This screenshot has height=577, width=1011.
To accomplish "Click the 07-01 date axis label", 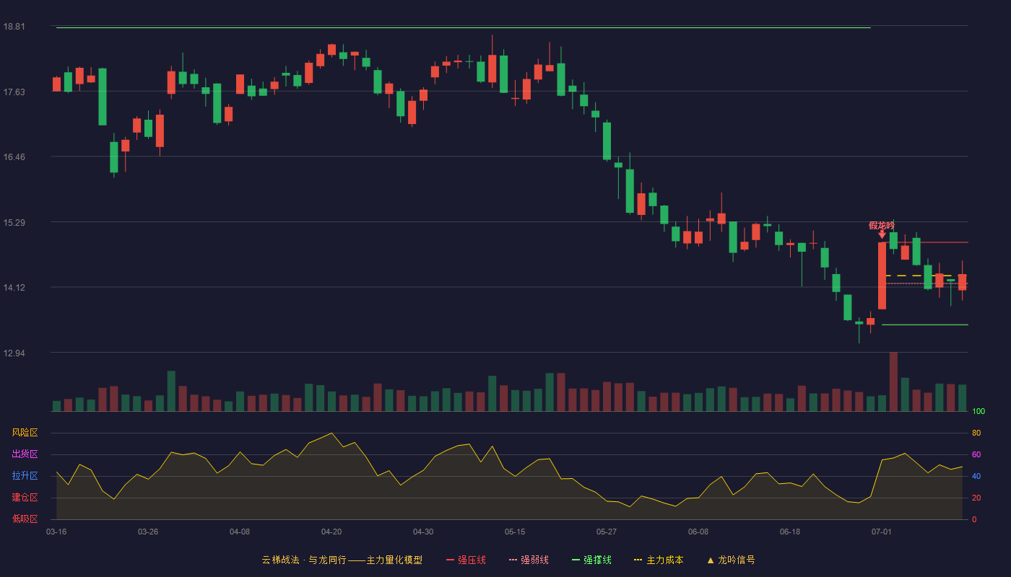I will click(882, 532).
